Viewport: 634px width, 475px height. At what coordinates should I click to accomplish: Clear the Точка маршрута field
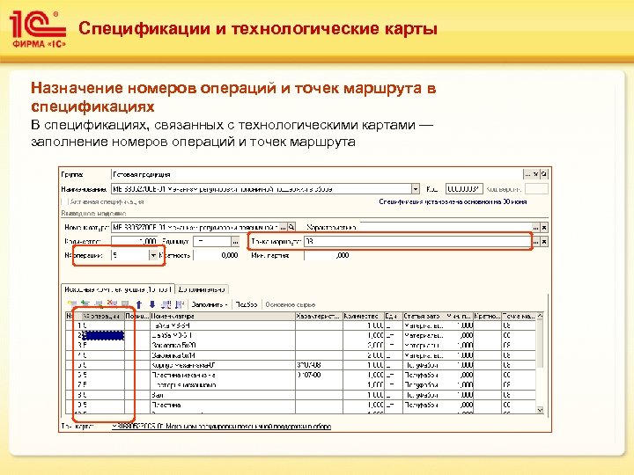pyautogui.click(x=544, y=242)
